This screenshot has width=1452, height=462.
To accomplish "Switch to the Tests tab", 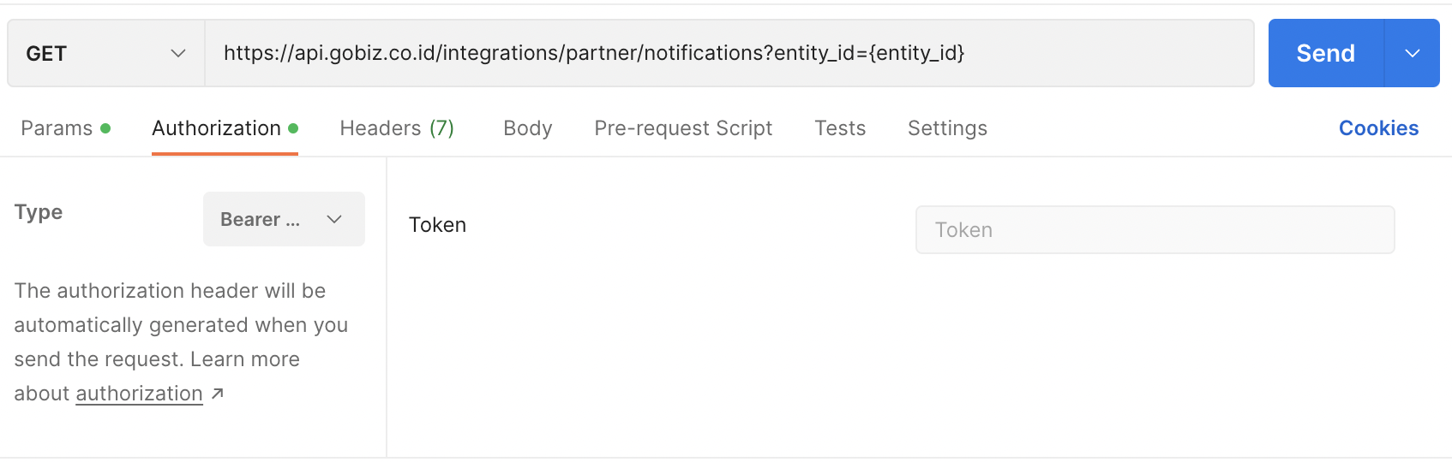I will coord(840,128).
